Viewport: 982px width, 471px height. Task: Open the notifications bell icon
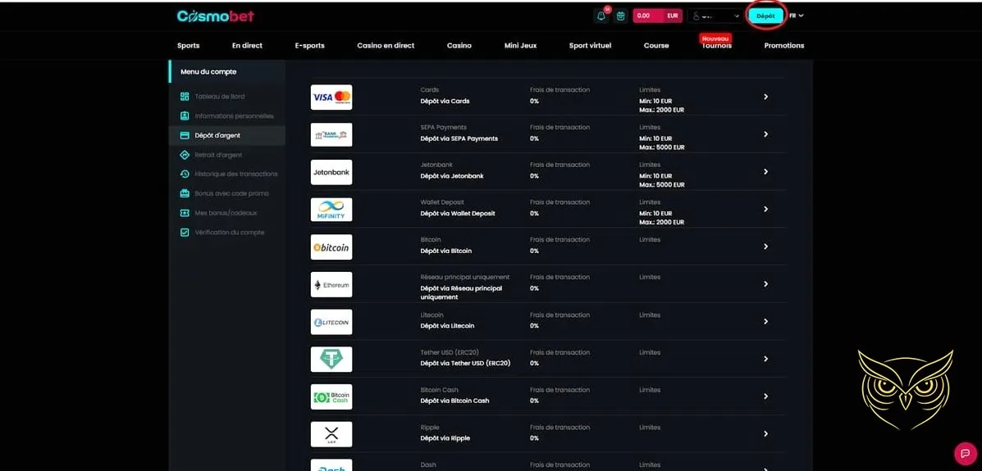(601, 16)
